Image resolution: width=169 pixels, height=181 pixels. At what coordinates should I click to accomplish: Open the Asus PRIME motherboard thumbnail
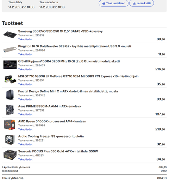click(10, 110)
